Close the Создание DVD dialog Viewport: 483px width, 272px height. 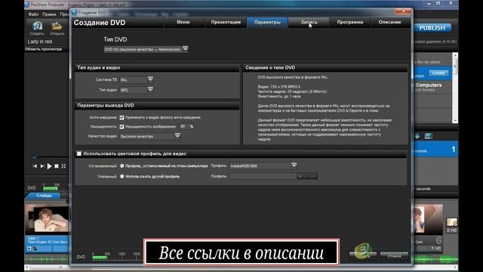(403, 11)
